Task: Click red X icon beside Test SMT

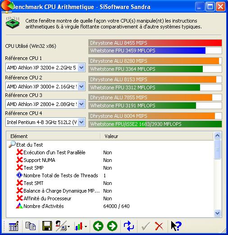Action: (x=19, y=183)
